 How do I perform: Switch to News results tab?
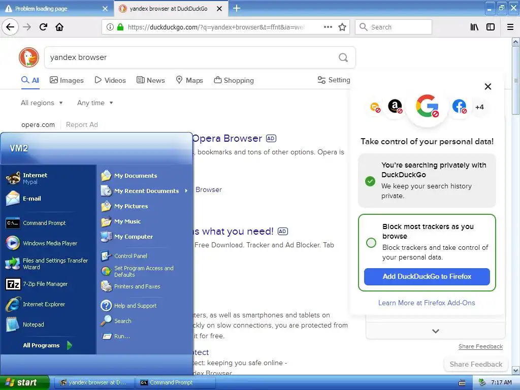tap(150, 80)
